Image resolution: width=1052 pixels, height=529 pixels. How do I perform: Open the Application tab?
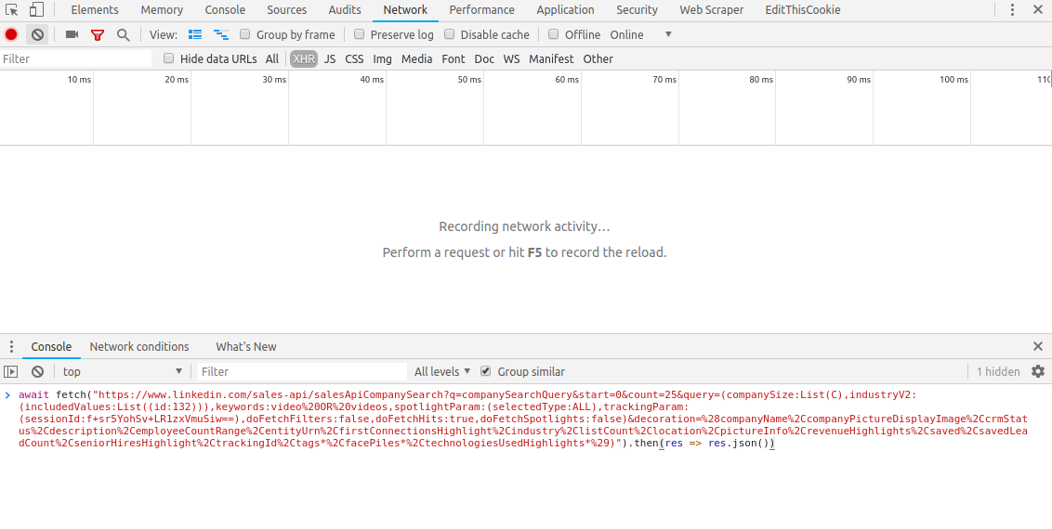click(x=566, y=10)
